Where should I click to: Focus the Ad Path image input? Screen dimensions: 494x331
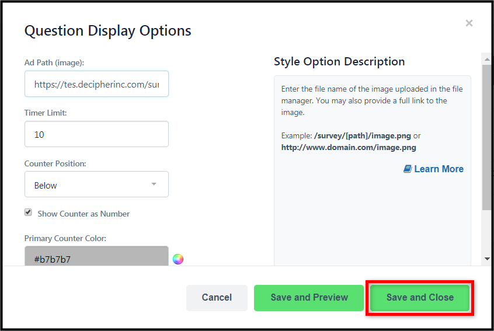[96, 84]
